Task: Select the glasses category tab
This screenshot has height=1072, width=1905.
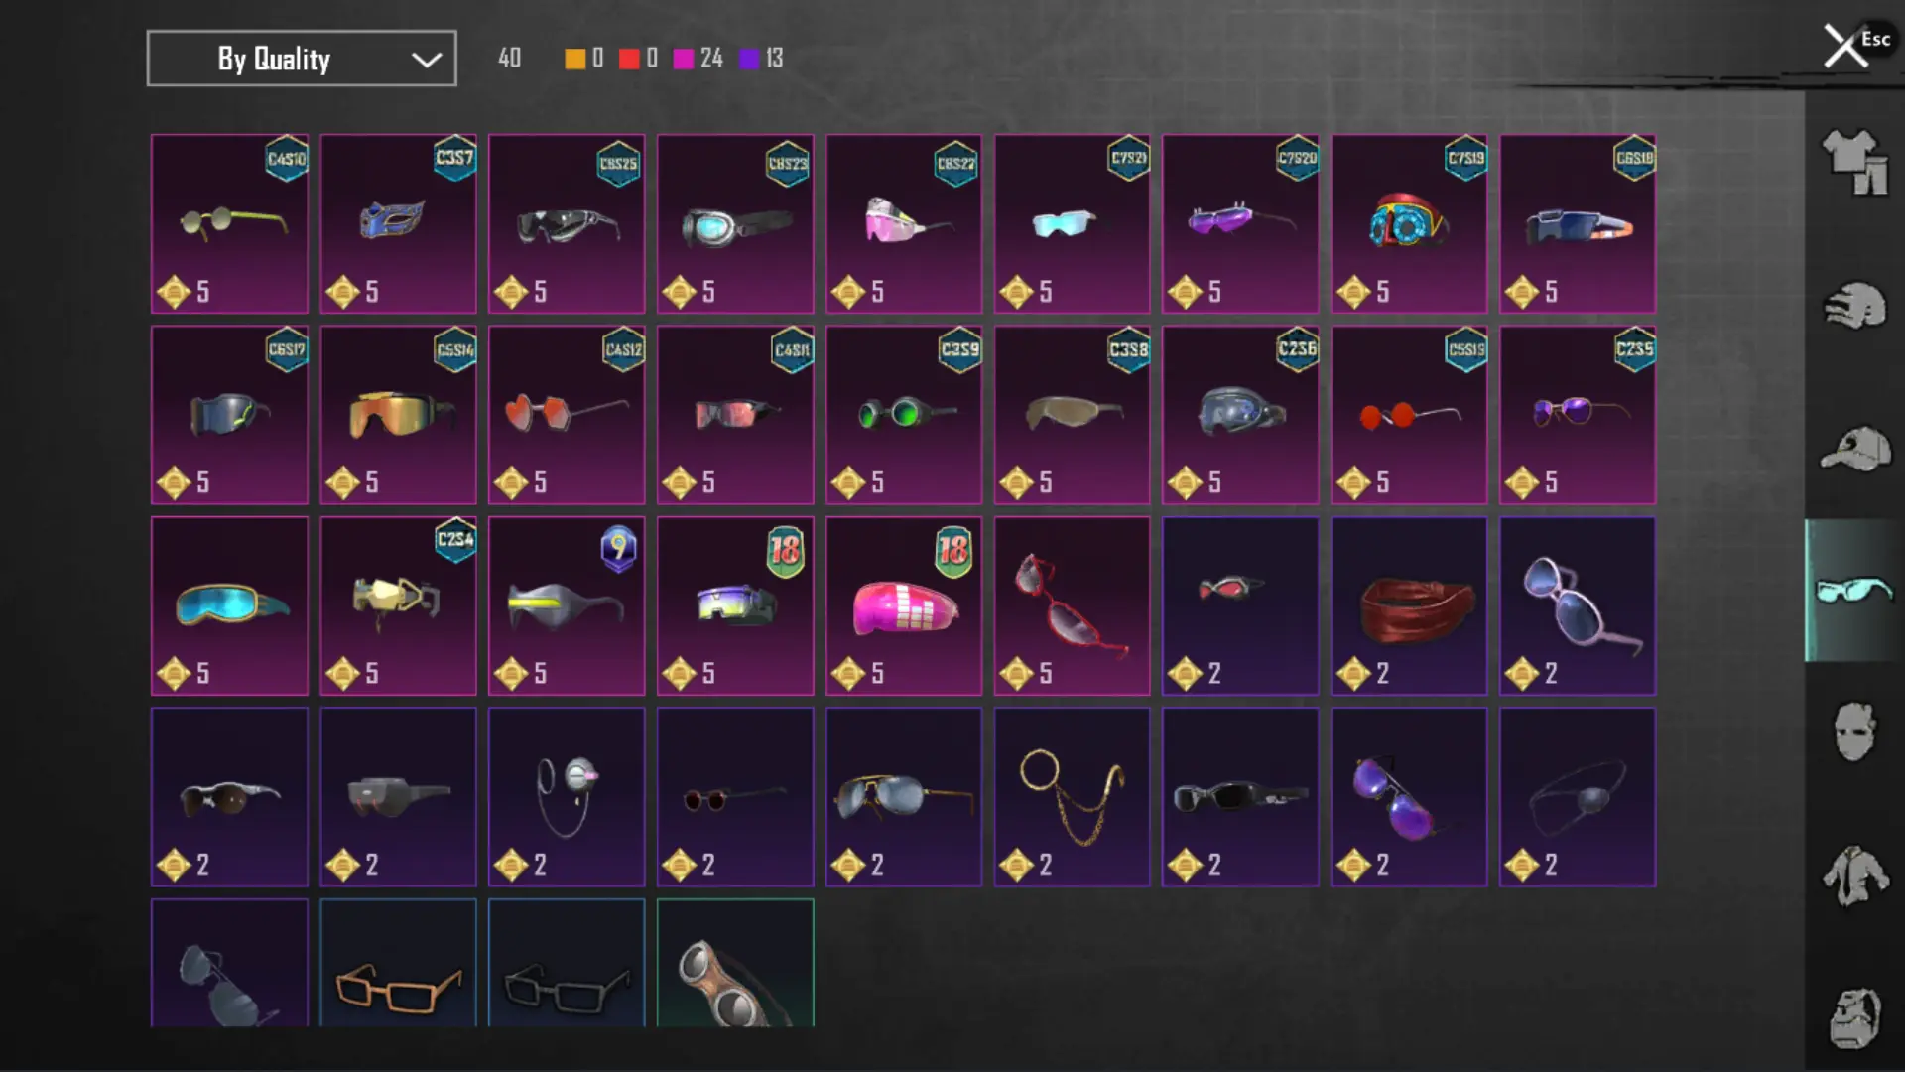Action: [x=1853, y=590]
